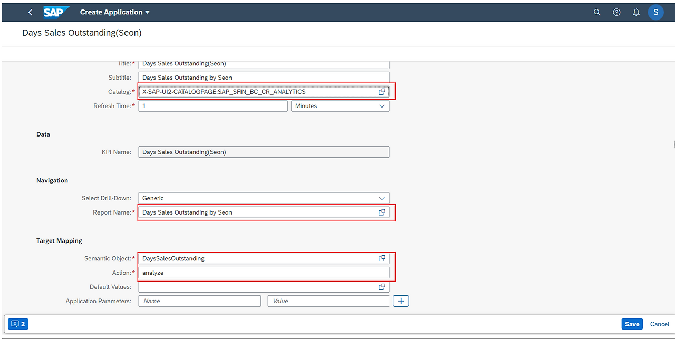
Task: Open value help icon for Default Values
Action: (x=382, y=287)
